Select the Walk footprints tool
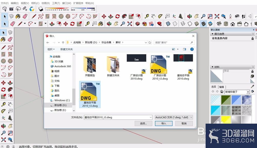The height and width of the screenshot is (148, 257). click(x=243, y=16)
